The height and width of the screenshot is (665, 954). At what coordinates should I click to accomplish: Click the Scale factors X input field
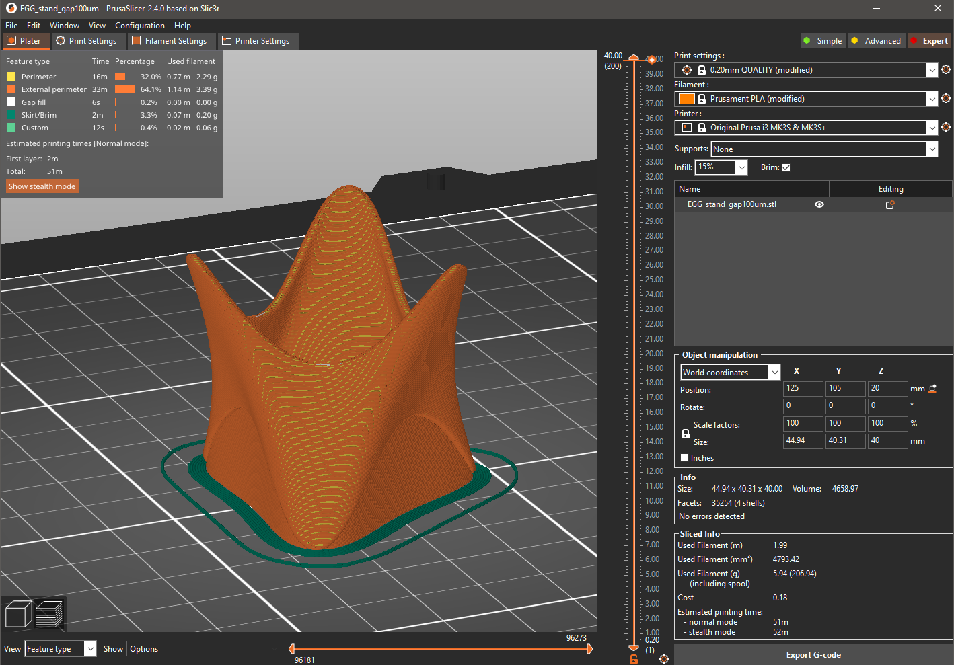point(803,424)
